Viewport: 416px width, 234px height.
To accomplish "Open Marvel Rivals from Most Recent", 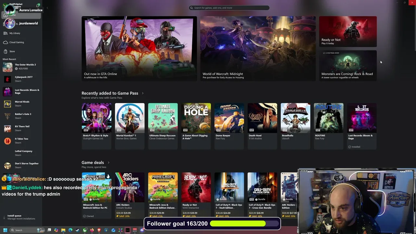I will click(x=21, y=104).
